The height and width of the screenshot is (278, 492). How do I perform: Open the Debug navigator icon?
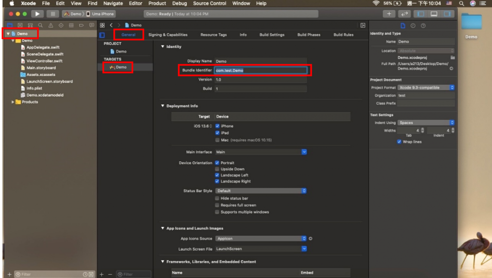coord(71,25)
